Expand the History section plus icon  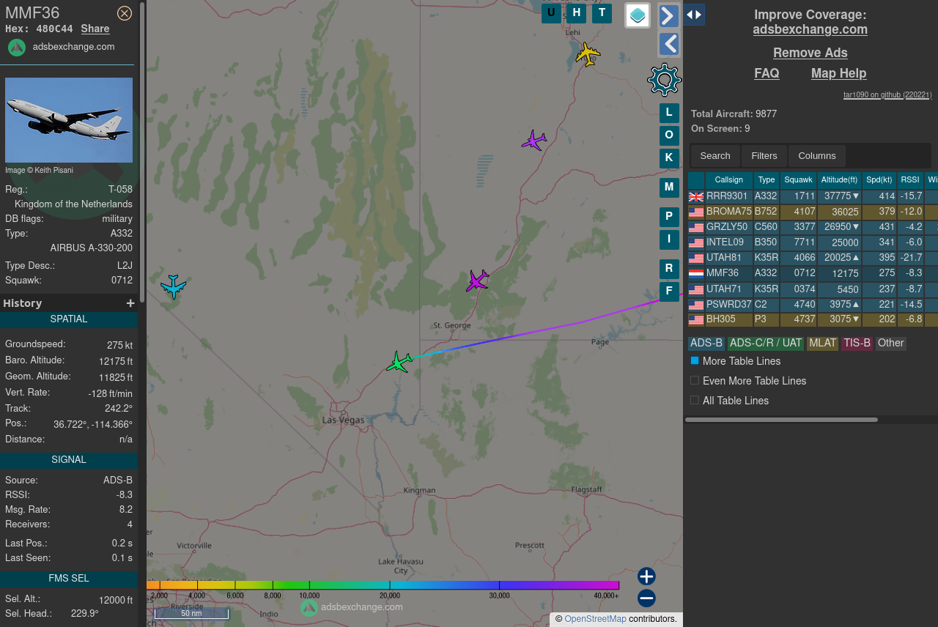[130, 303]
